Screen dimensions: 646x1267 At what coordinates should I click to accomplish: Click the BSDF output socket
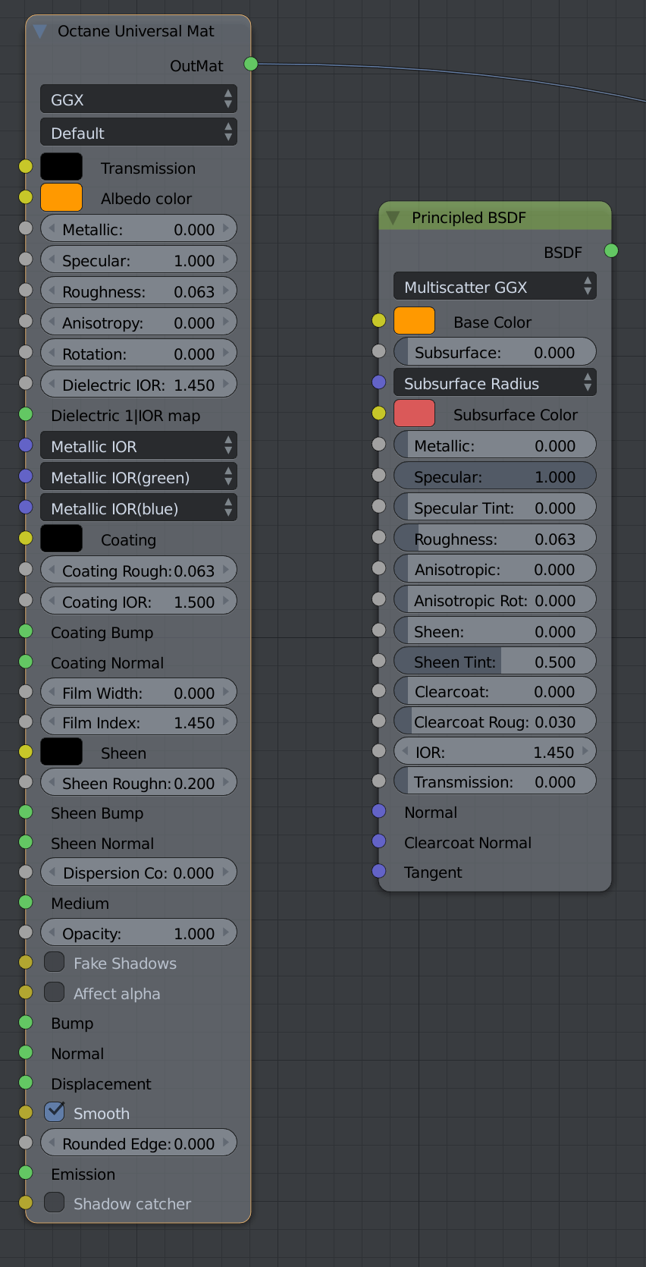611,251
